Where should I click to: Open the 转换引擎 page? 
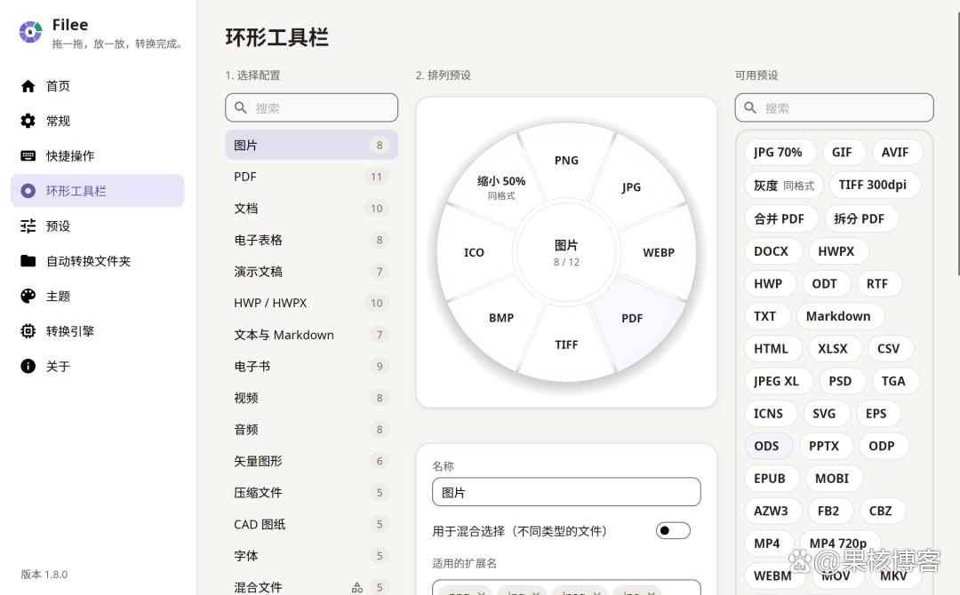[98, 331]
